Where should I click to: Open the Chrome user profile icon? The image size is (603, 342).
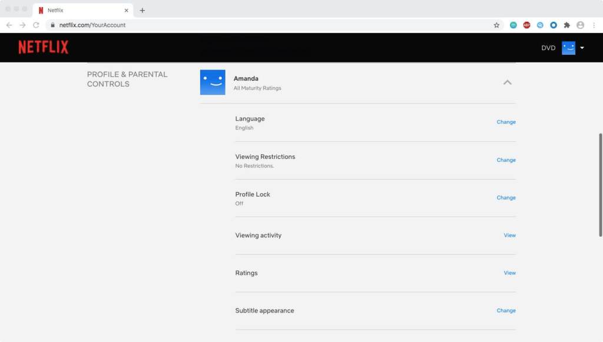coord(580,25)
